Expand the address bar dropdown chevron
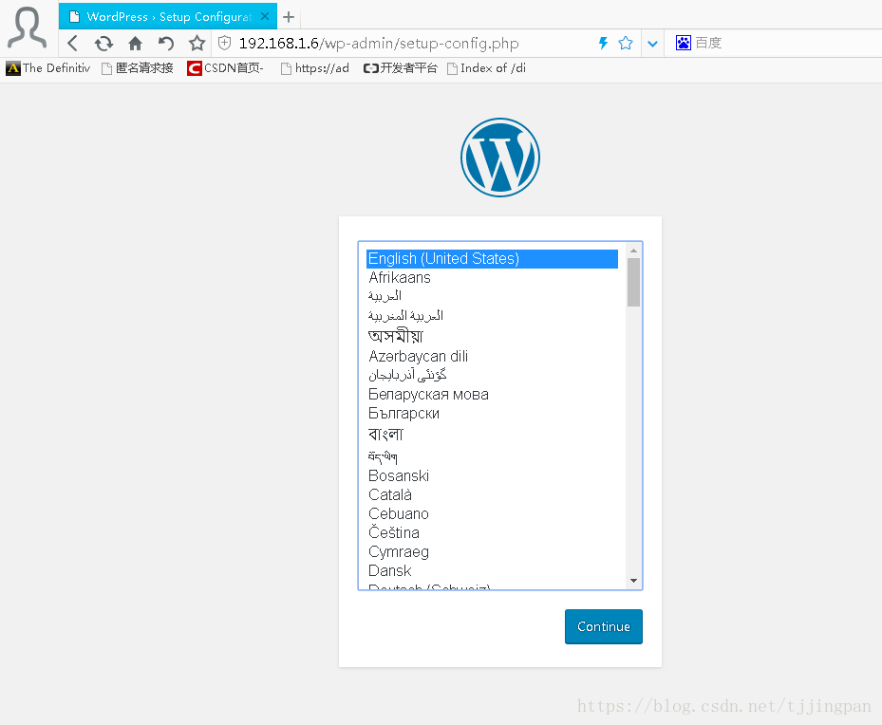882x725 pixels. pyautogui.click(x=652, y=44)
